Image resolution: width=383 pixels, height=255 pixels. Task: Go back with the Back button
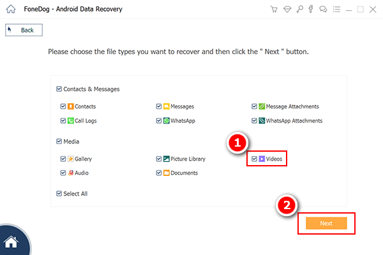[24, 30]
